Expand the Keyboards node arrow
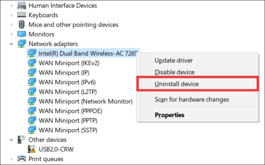Image resolution: width=265 pixels, height=165 pixels. coord(12,15)
